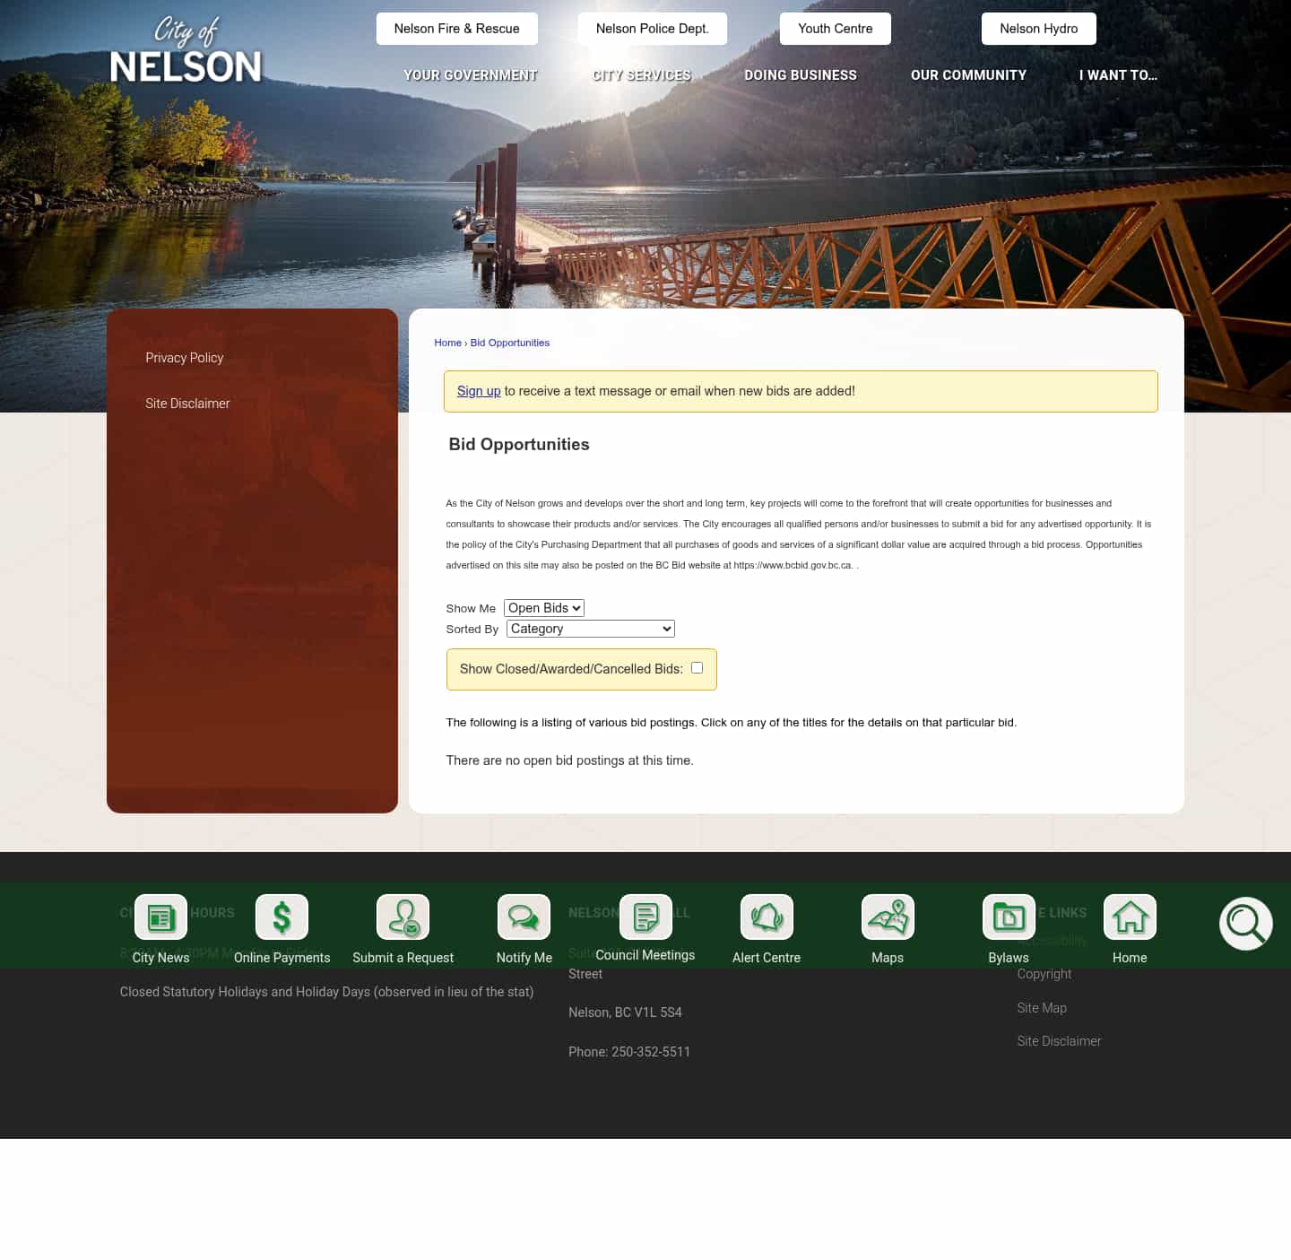1291x1260 pixels.
Task: Click the Home breadcrumb link
Action: (x=448, y=343)
